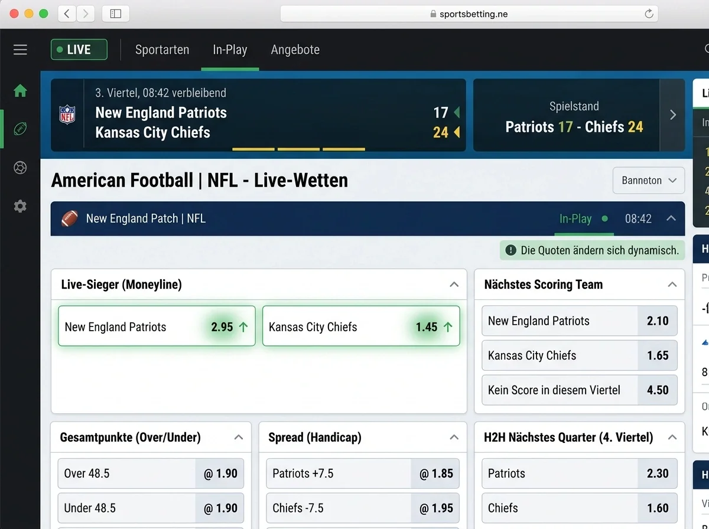The width and height of the screenshot is (709, 529).
Task: Click the Patriots score 17
Action: tap(441, 113)
